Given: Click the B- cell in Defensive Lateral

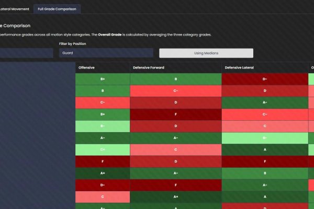Looking at the screenshot, I should [x=264, y=138].
